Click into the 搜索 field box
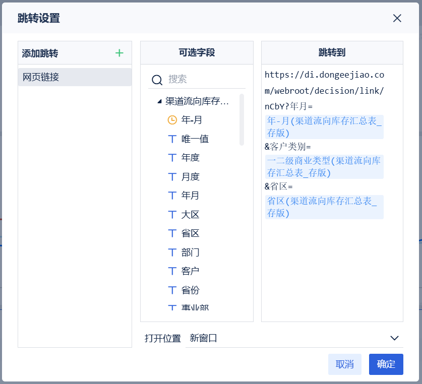This screenshot has height=384, width=422. (x=204, y=79)
